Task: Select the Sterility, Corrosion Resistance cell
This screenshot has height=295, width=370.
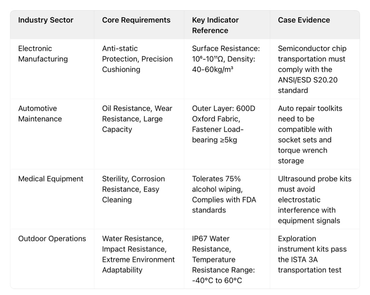Action: pyautogui.click(x=133, y=189)
